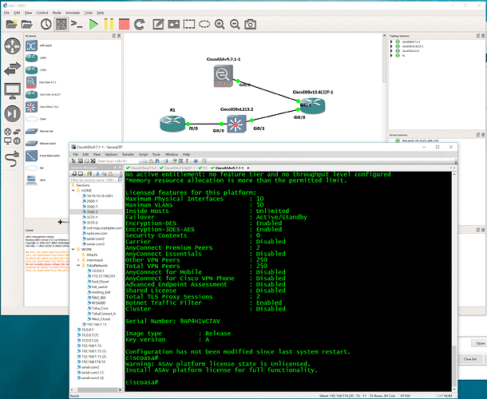Browse security devices icon in GNS3 sidebar

[13, 113]
